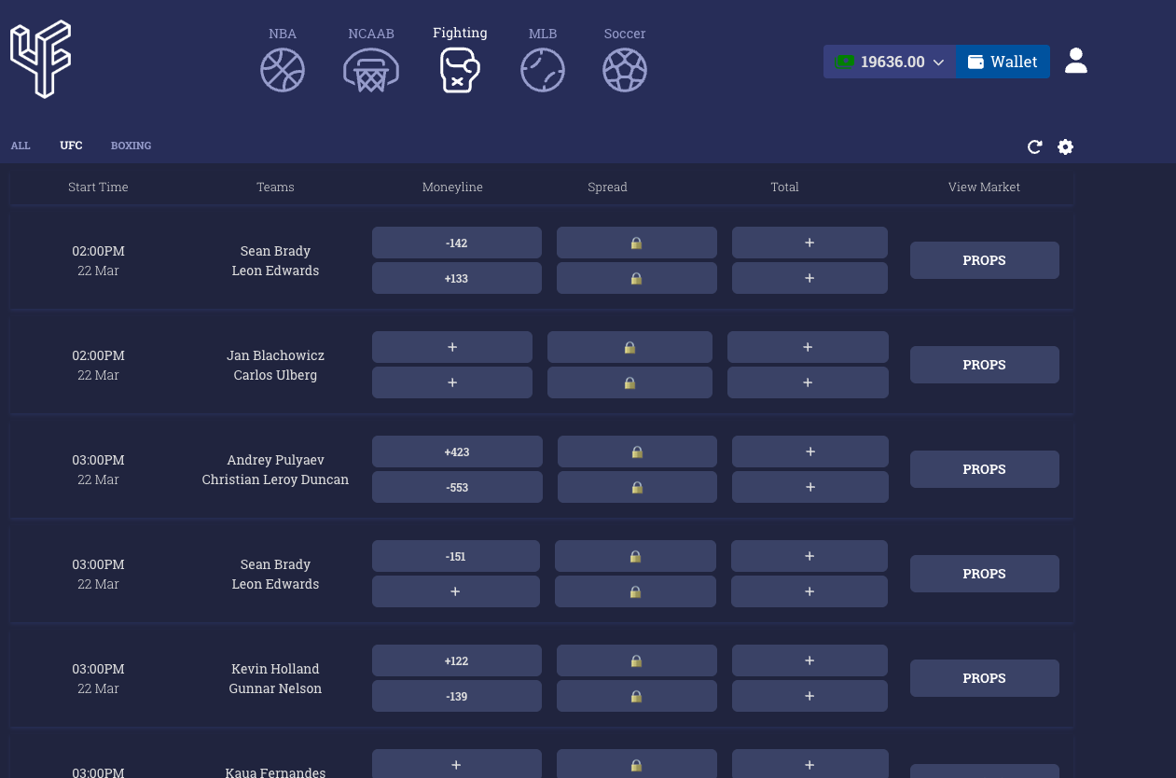Switch to the ALL filter tab
Screen dimensions: 1176x778
[21, 146]
